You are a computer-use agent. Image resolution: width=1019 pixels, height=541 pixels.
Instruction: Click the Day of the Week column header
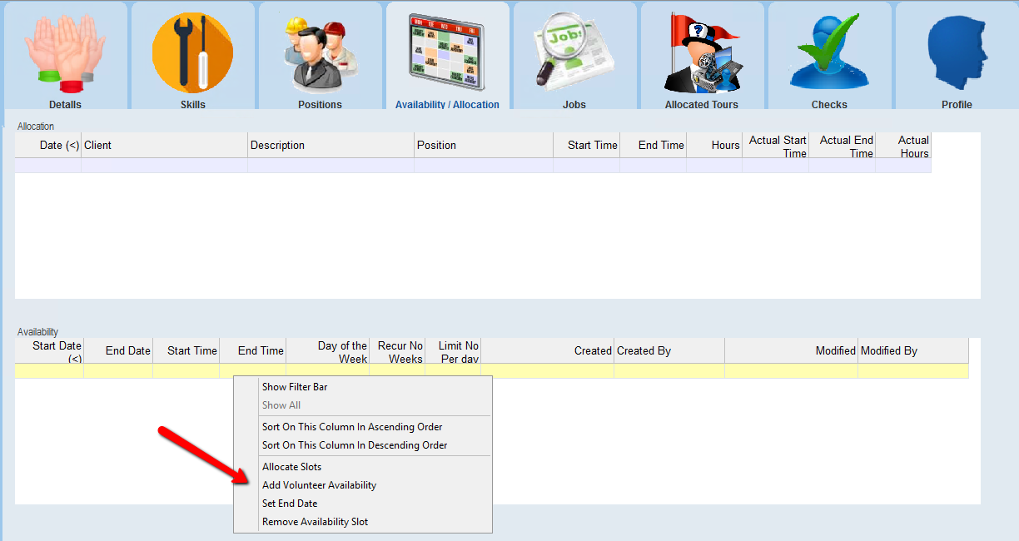tap(327, 351)
